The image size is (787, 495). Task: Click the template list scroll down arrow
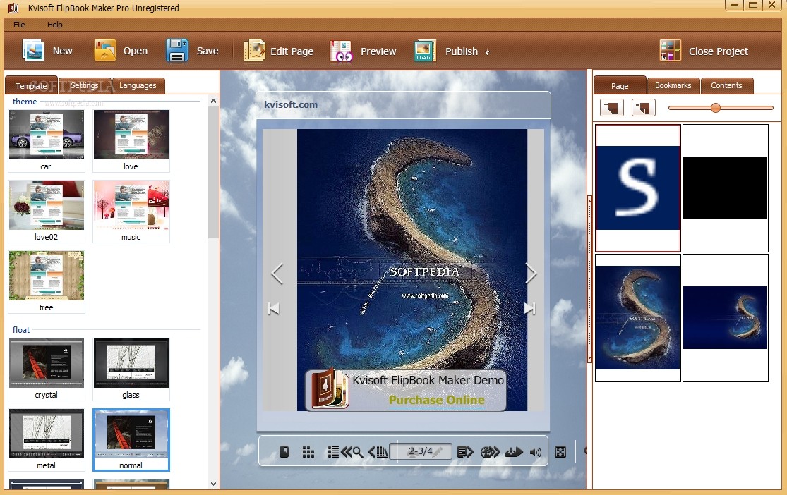(x=213, y=484)
